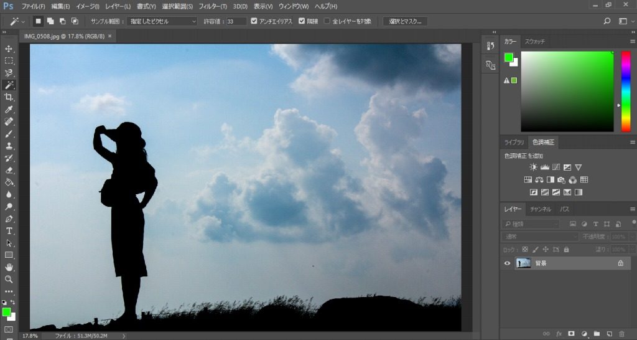
Task: Select the Crop tool
Action: [9, 97]
